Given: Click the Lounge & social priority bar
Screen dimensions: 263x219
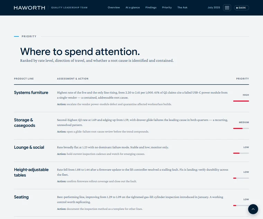Looking at the screenshot, I should (x=241, y=153).
